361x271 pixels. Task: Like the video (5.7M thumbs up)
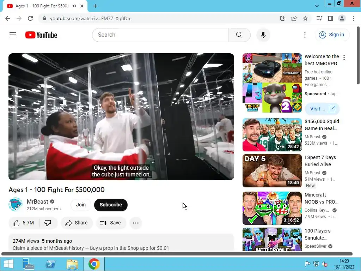point(24,223)
